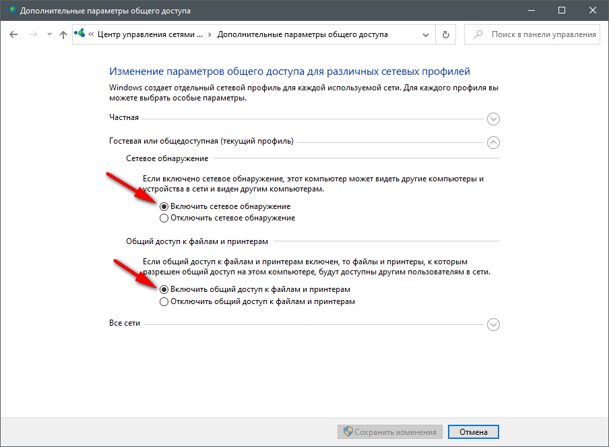
Task: Expand the 'Все сети' section
Action: [493, 325]
